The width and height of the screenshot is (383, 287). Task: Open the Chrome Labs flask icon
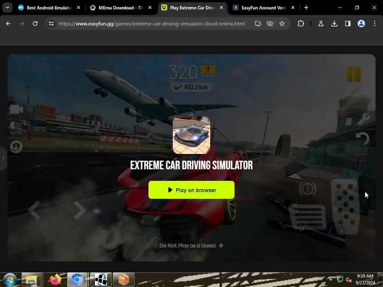pos(321,24)
